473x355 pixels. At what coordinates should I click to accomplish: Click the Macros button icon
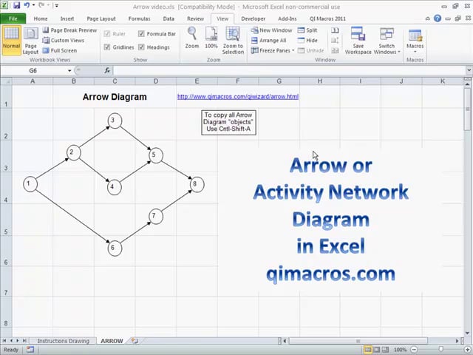(415, 35)
